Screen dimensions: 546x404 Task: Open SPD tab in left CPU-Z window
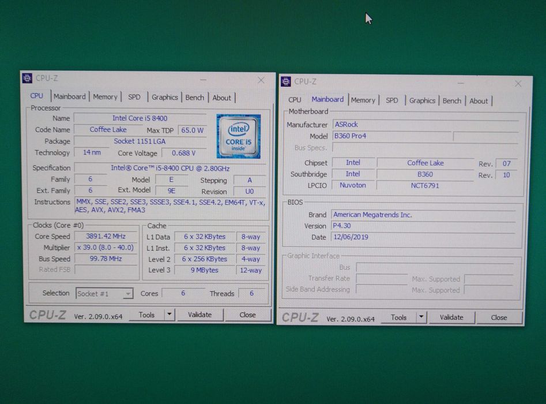coord(134,98)
